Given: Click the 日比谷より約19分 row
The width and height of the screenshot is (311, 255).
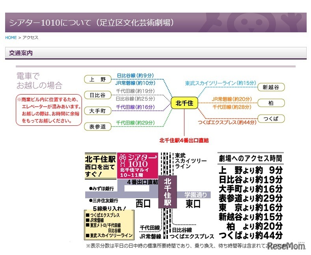Looking at the screenshot, I should coord(251,179).
